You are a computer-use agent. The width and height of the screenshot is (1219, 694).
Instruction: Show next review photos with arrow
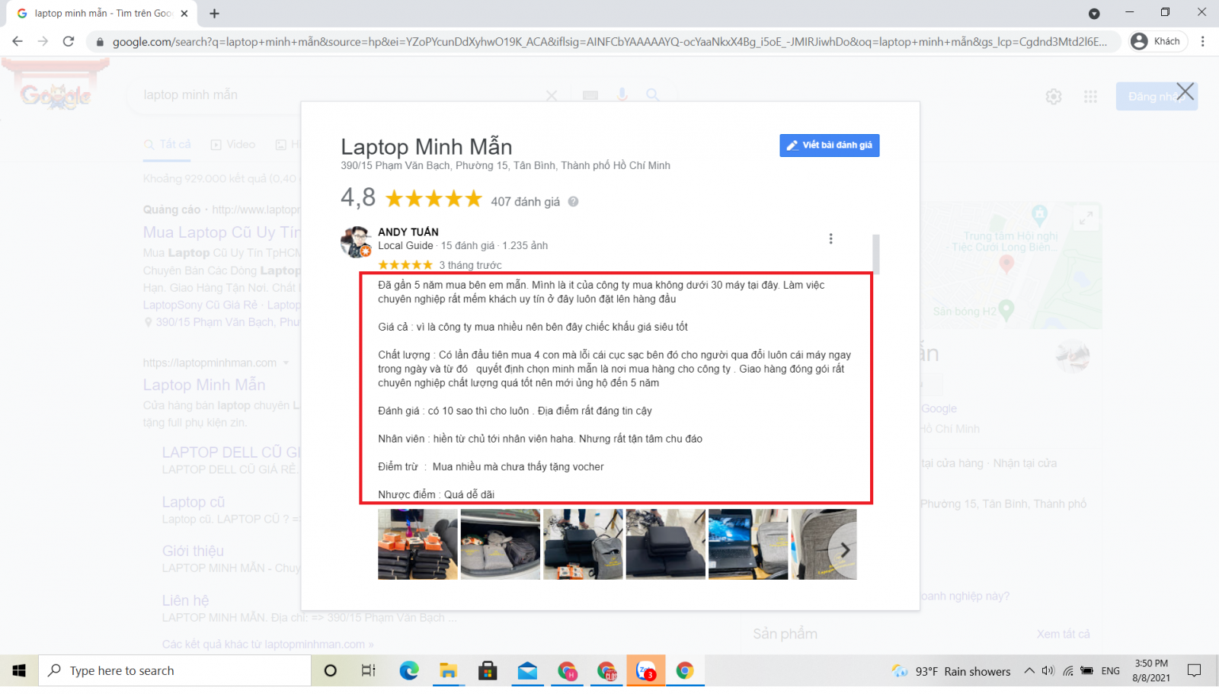tap(844, 550)
